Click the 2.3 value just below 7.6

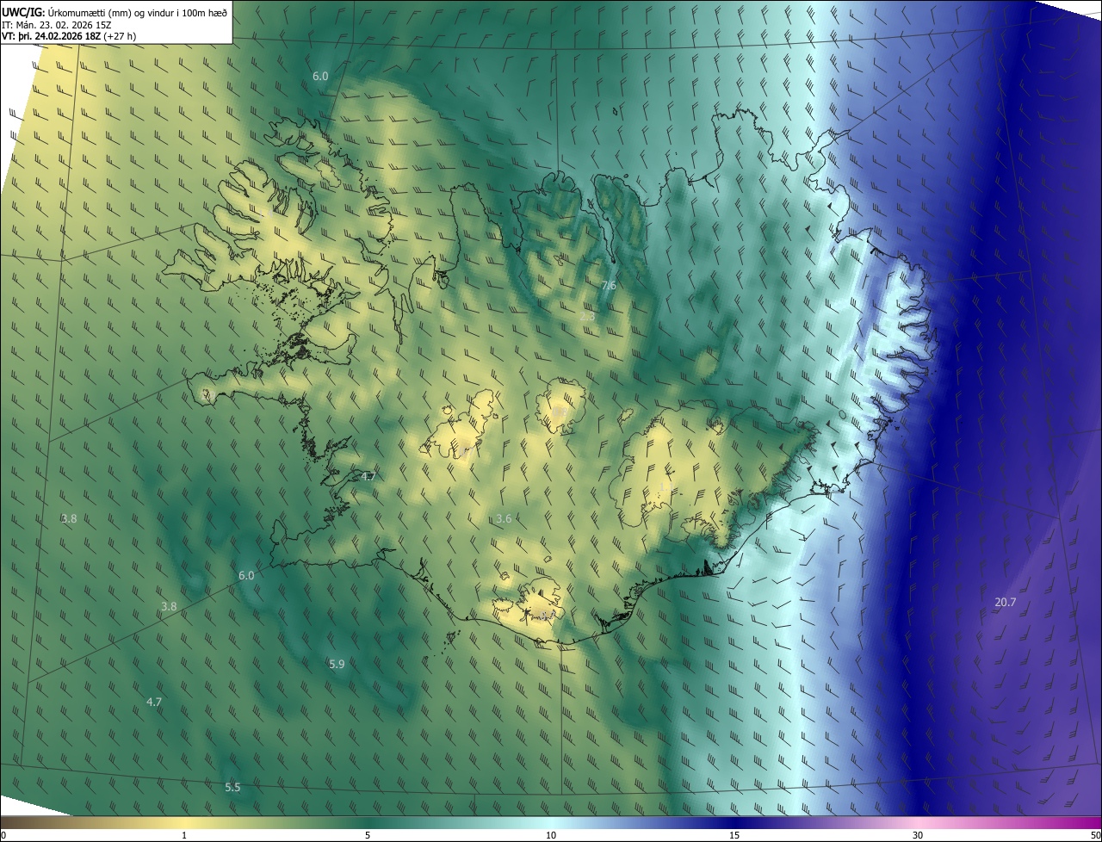click(x=587, y=317)
